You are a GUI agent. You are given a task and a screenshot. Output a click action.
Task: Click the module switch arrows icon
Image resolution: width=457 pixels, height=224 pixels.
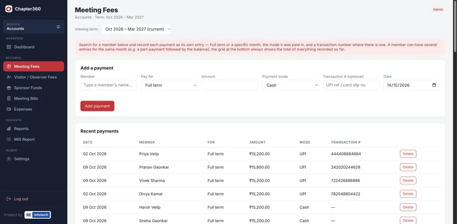58,27
